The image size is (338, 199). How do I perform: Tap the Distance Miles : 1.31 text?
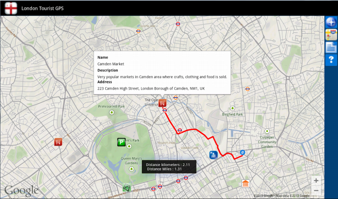(x=164, y=169)
